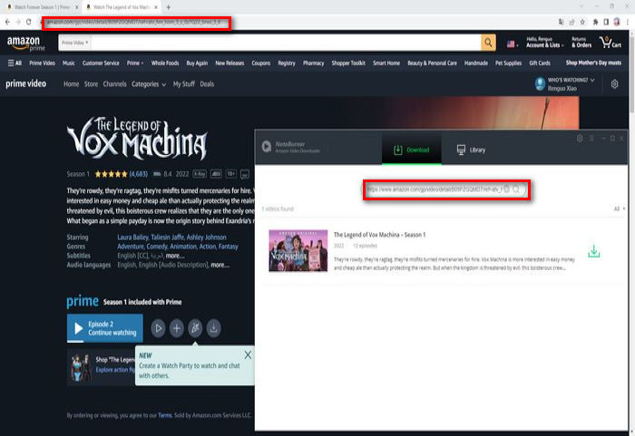
Task: Open Shop Mother's Day musts link
Action: pos(593,63)
